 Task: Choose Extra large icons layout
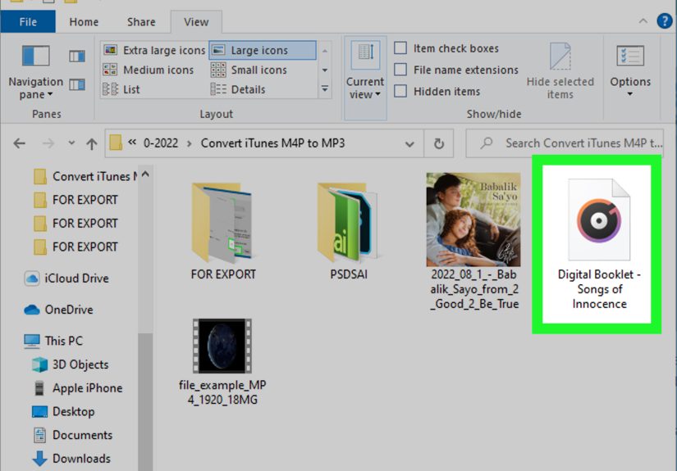point(154,51)
